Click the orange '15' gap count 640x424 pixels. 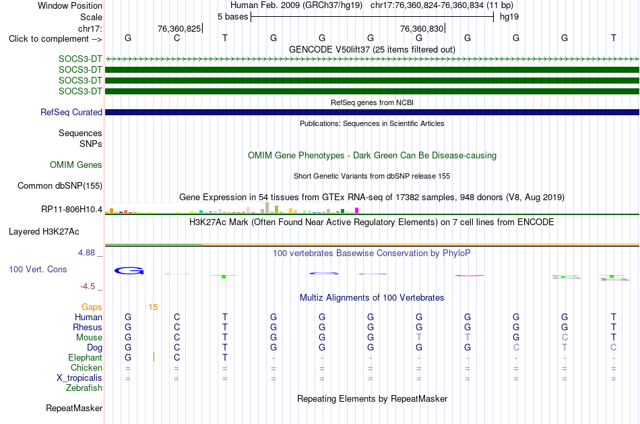tap(153, 307)
